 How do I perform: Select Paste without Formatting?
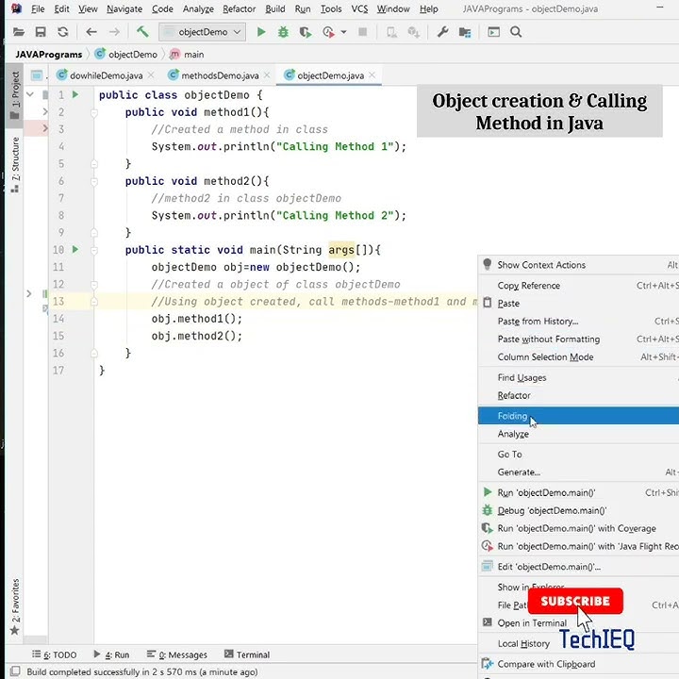pyautogui.click(x=578, y=339)
